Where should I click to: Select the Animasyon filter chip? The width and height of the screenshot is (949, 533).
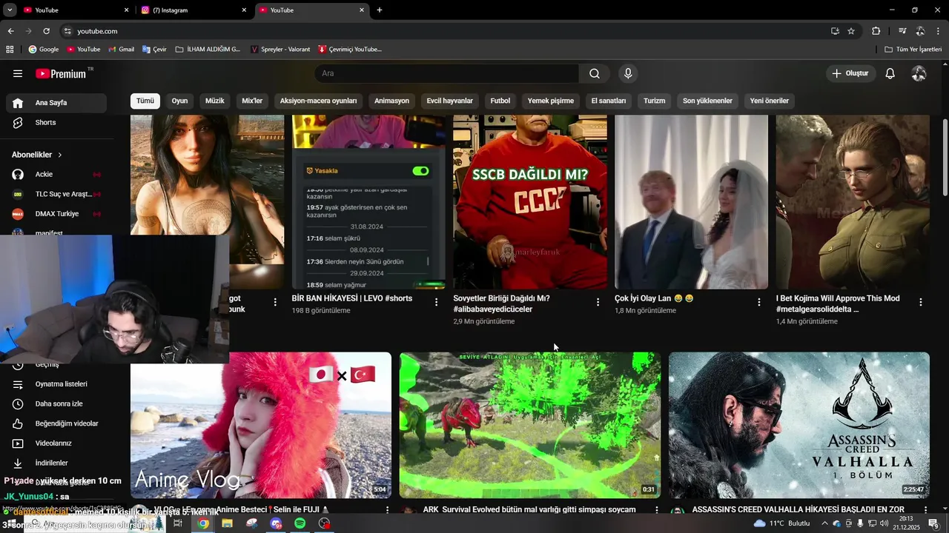[391, 101]
